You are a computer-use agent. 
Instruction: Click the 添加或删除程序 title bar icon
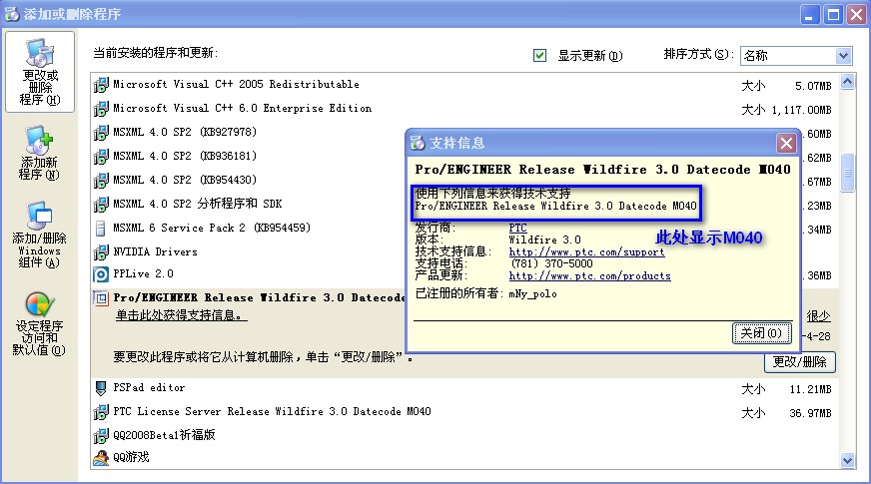point(12,14)
